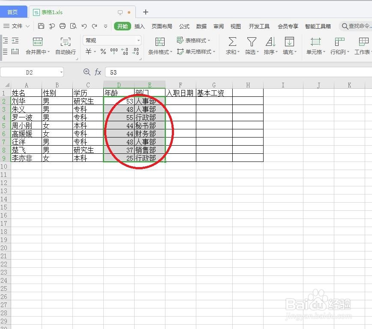Click cell containing 销售部
This screenshot has width=372, height=329.
coord(150,150)
